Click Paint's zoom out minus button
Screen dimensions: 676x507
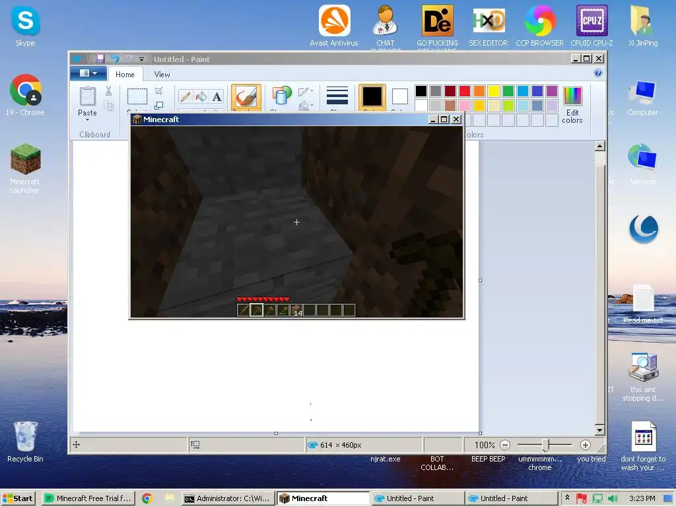[x=505, y=444]
